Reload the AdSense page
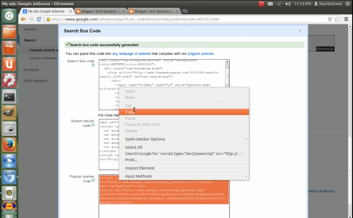Screen dimensions: 353x218 click(39, 19)
